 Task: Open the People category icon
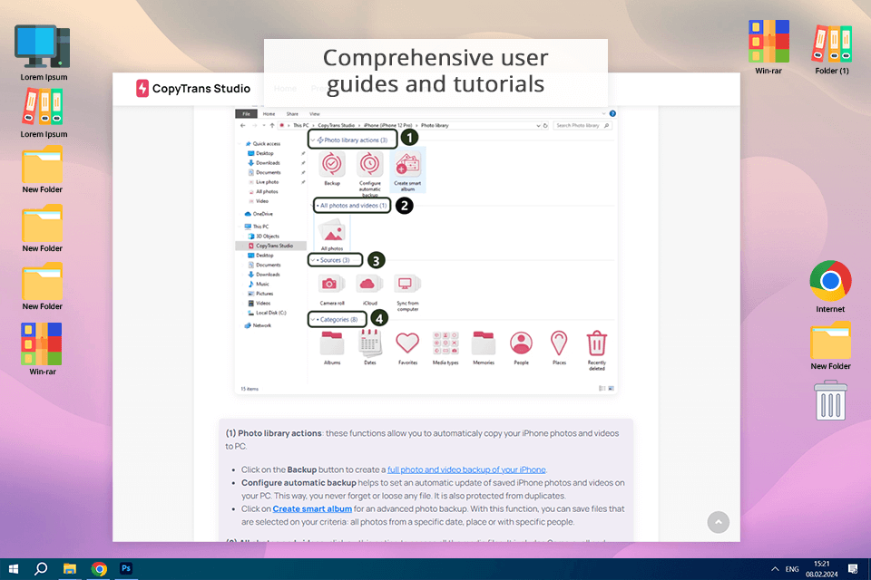click(521, 343)
